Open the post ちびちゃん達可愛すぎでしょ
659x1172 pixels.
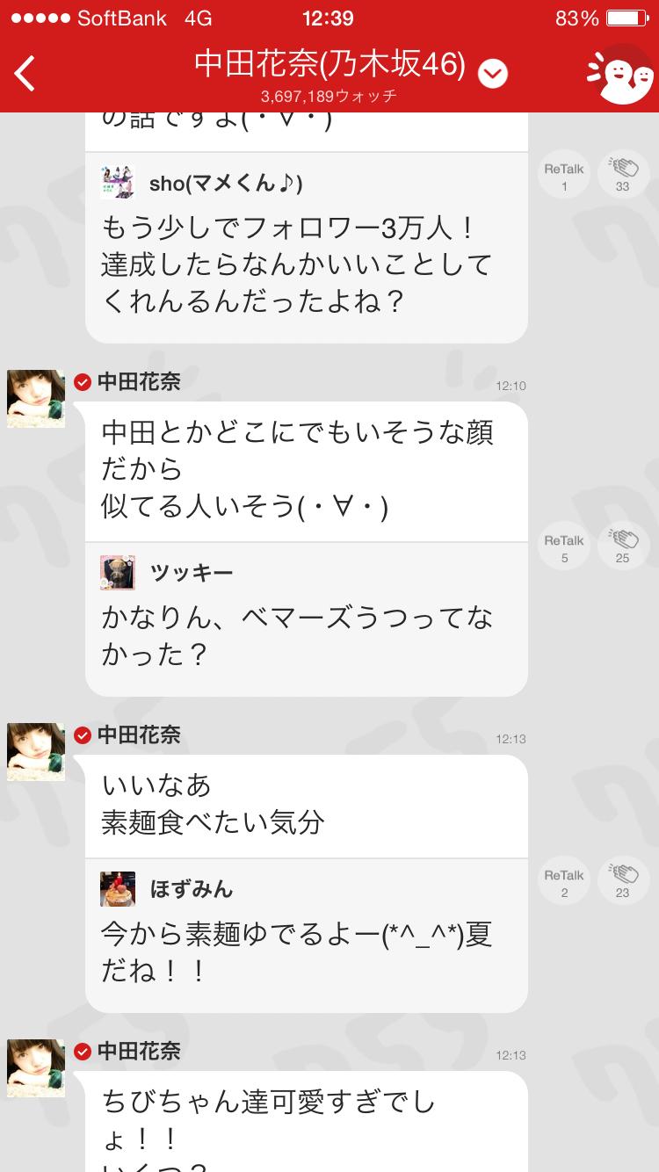coord(307,1122)
